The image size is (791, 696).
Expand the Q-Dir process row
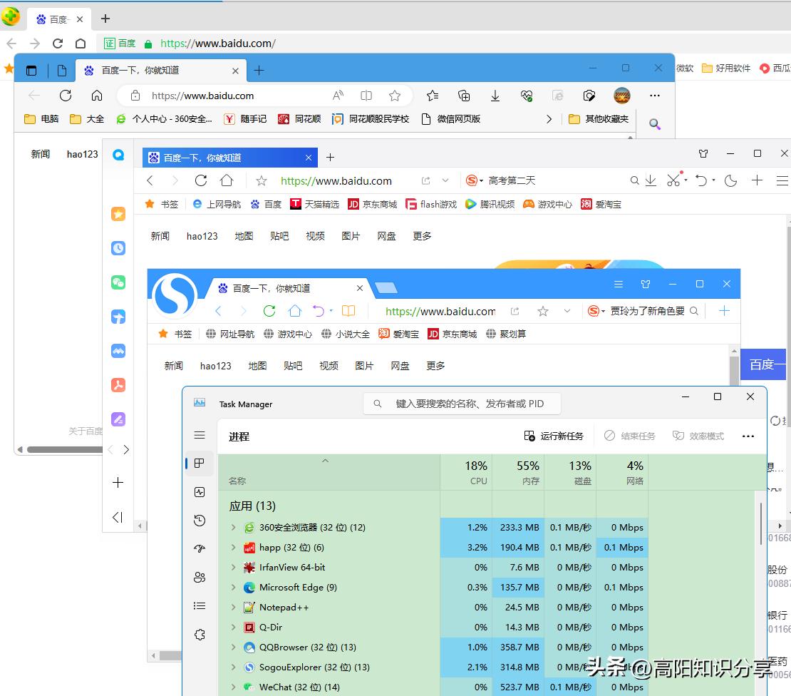click(x=233, y=628)
